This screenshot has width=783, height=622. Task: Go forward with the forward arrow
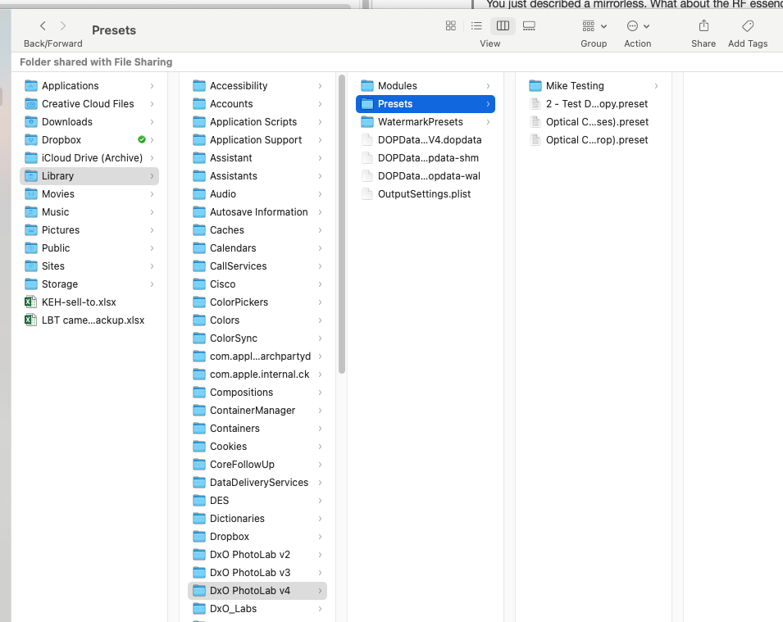point(63,26)
